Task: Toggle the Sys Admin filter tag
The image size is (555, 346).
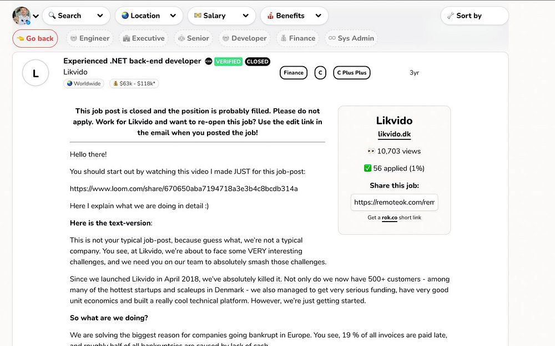Action: tap(351, 38)
